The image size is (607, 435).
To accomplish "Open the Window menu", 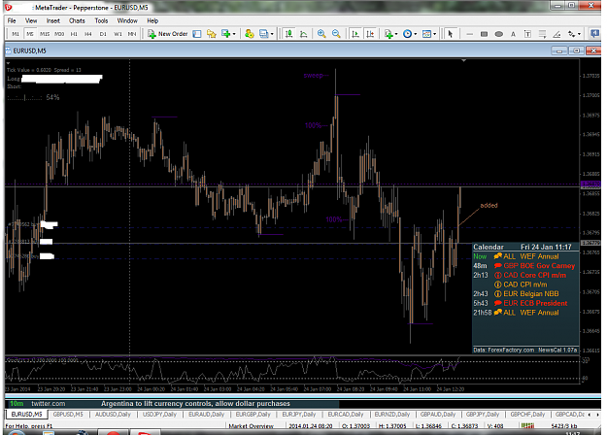I will pos(127,21).
